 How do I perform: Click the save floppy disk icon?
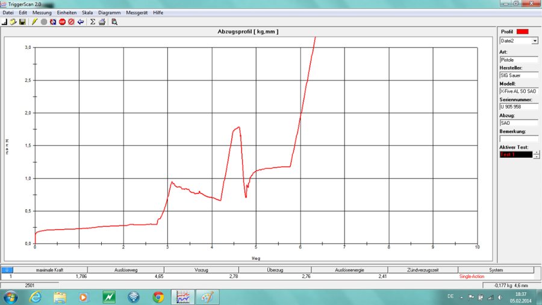[22, 22]
